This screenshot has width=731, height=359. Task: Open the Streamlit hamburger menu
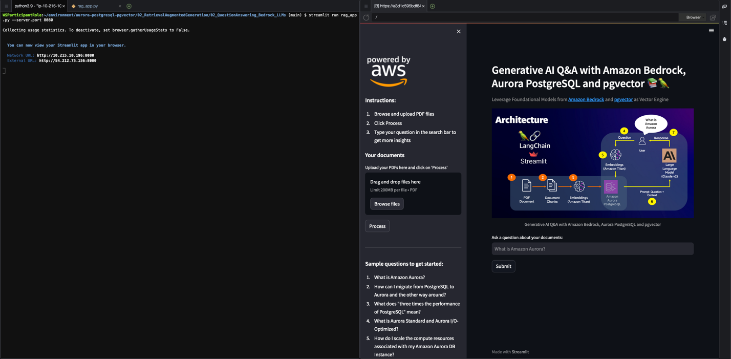pos(711,31)
